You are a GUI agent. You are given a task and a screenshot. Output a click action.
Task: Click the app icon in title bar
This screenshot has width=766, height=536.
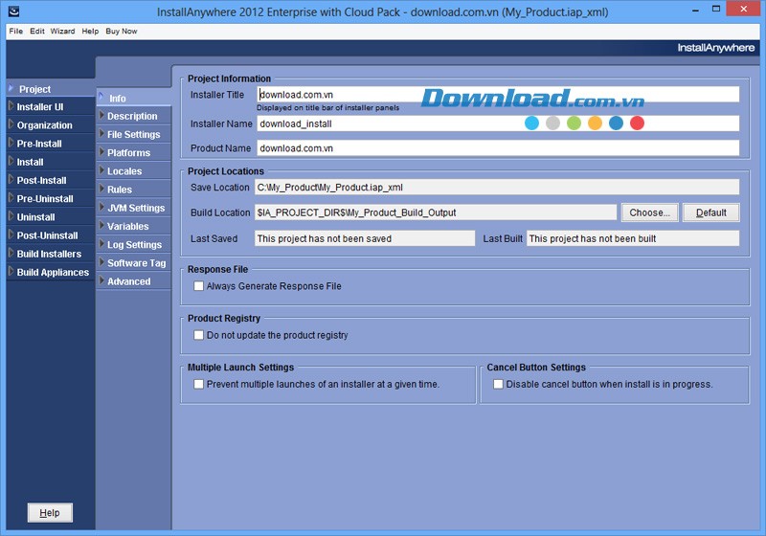point(14,11)
